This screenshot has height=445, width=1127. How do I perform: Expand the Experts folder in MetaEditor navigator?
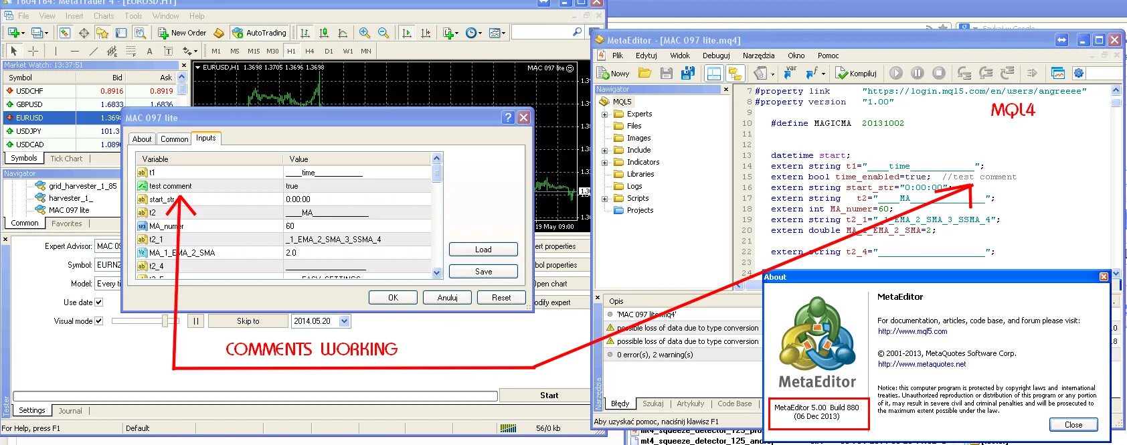point(605,114)
